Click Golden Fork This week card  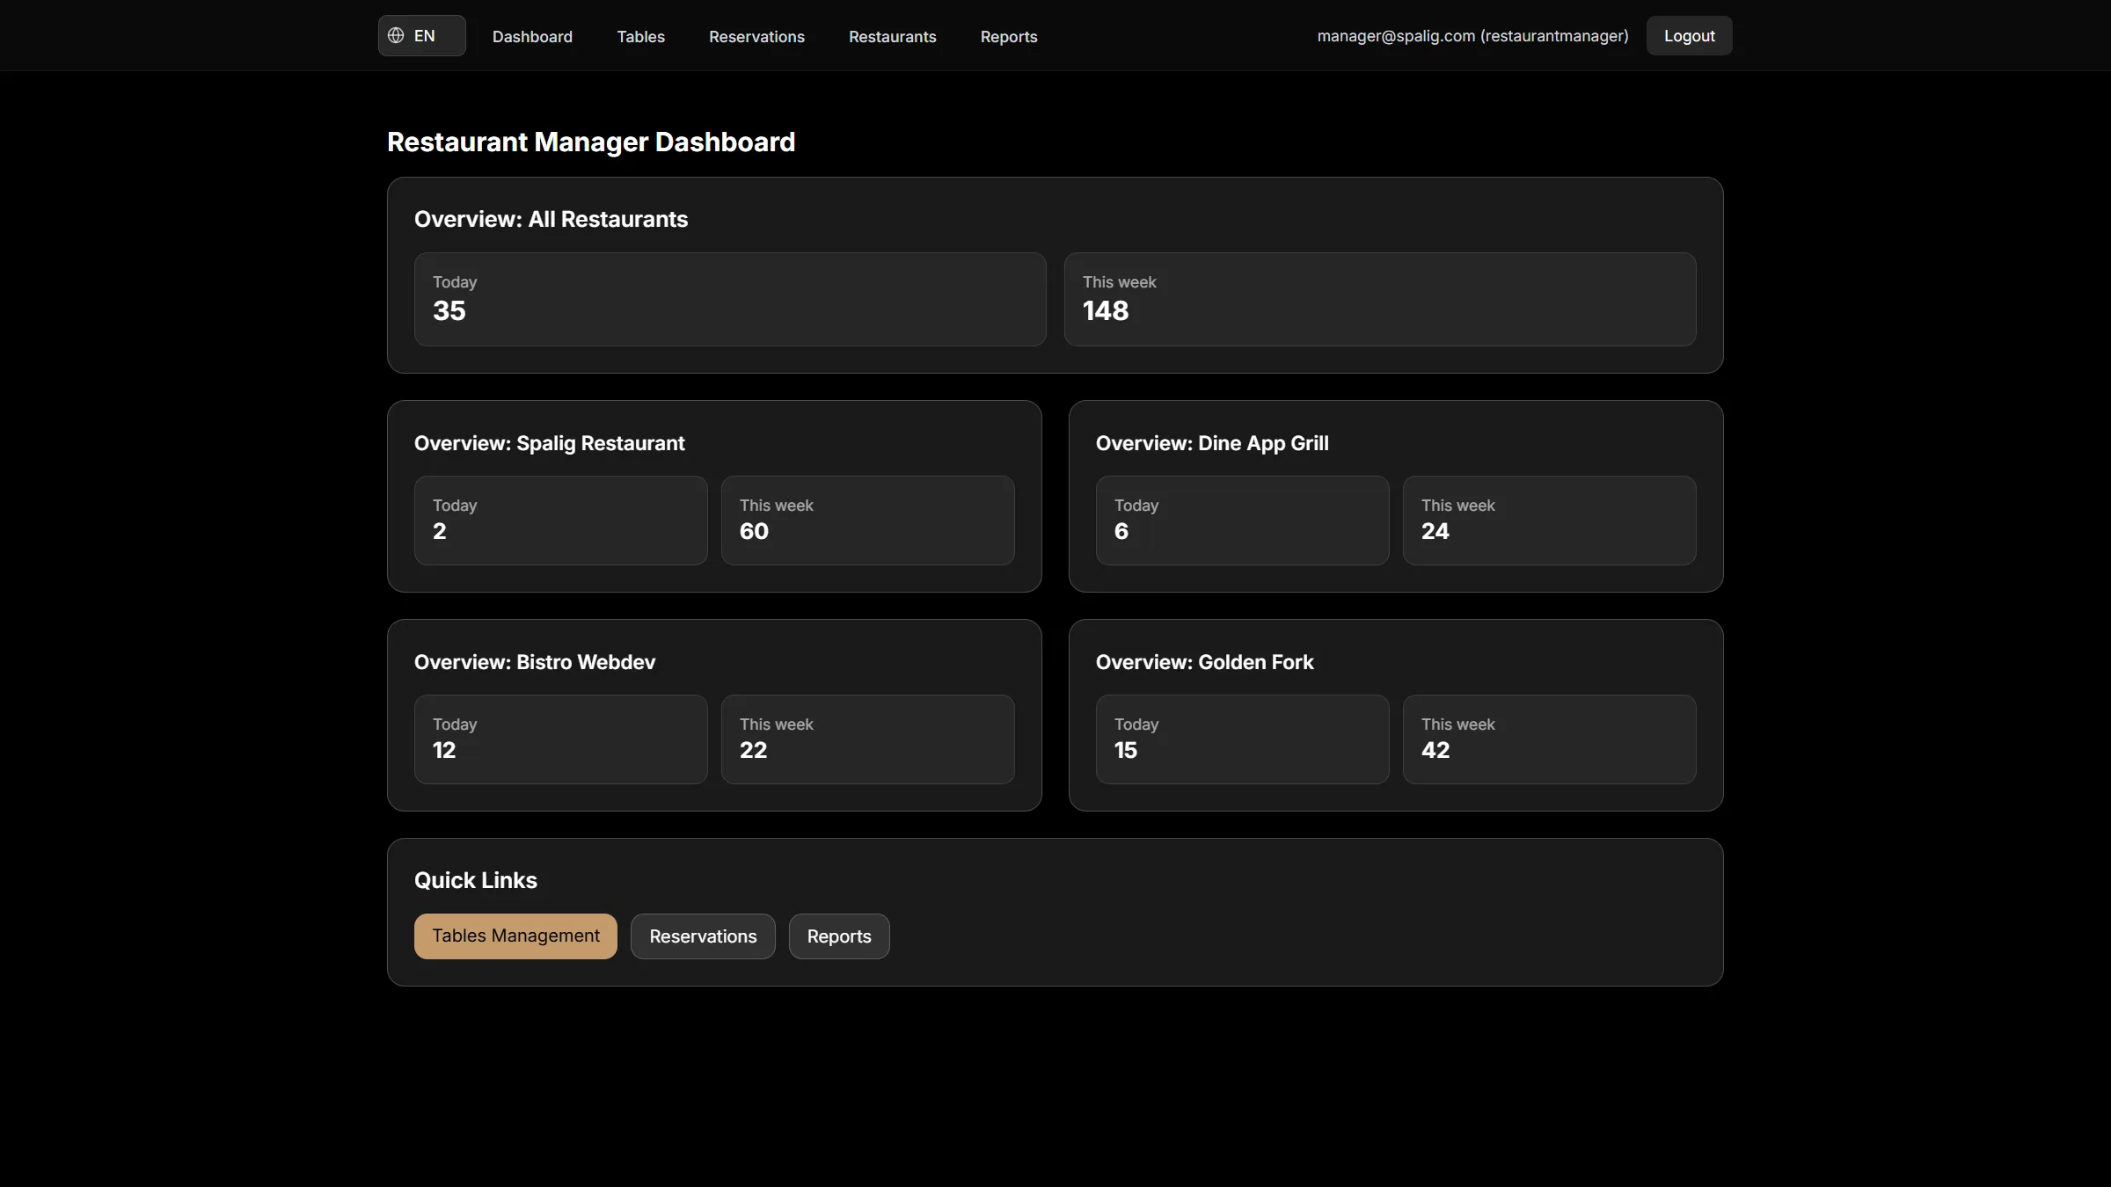point(1549,739)
